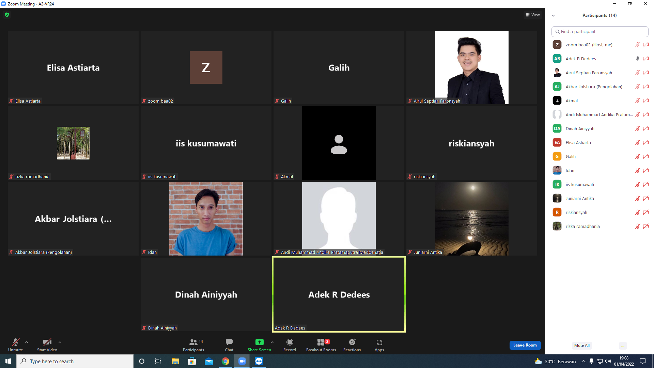654x368 pixels.
Task: Select the highlighted Adek R Dedees tile
Action: coord(339,294)
